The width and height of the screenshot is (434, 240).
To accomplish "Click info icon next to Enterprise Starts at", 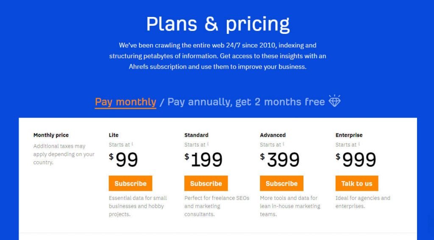I will [x=359, y=144].
